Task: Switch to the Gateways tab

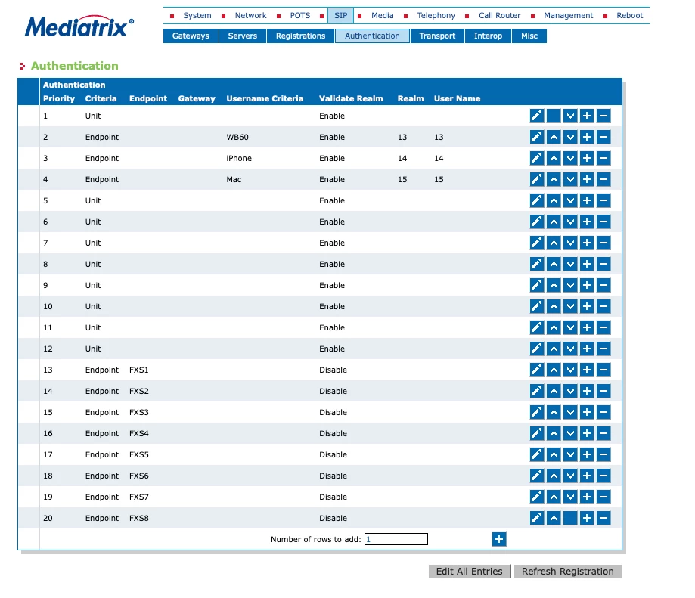Action: point(191,36)
